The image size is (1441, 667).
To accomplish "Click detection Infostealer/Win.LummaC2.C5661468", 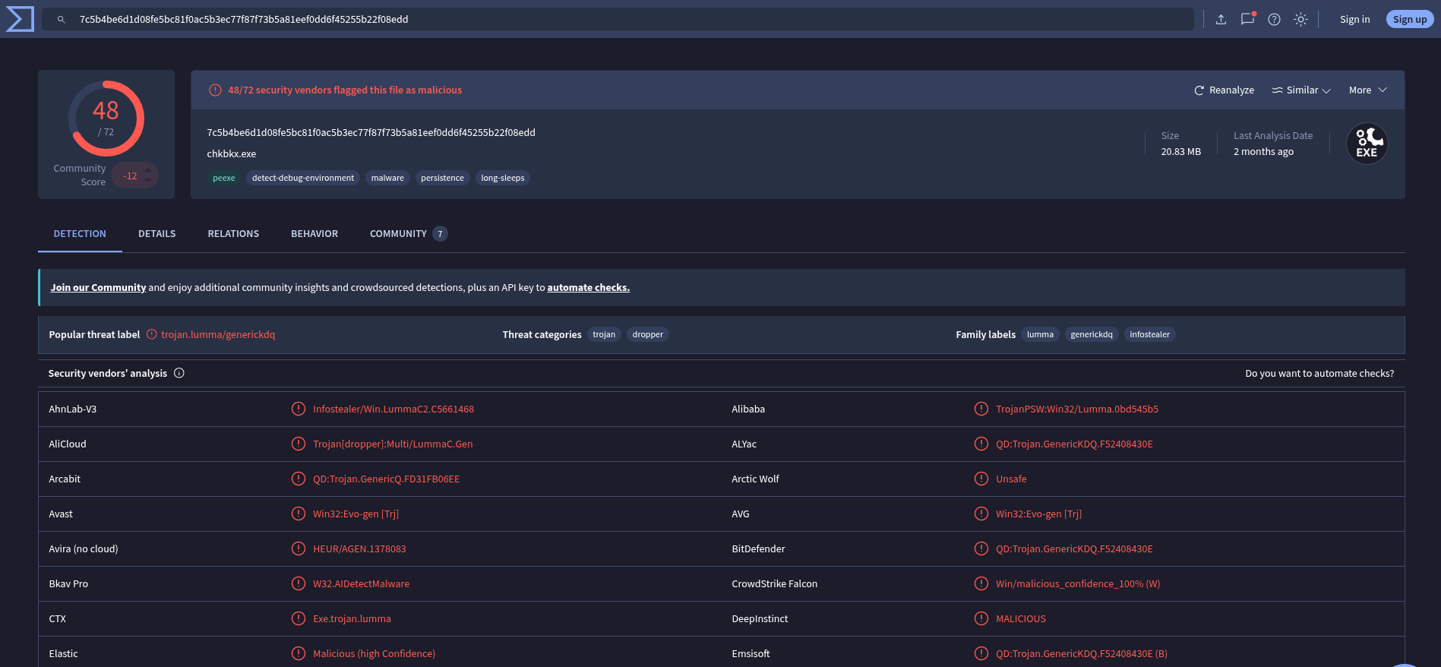I will (x=393, y=409).
